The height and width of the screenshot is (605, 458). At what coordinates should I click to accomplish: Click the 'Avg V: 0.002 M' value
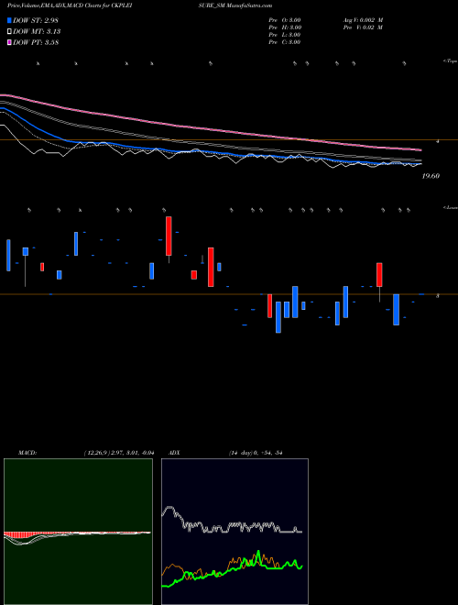click(363, 20)
